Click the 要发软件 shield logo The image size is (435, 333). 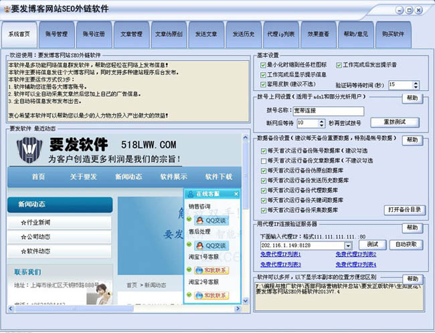pyautogui.click(x=29, y=150)
